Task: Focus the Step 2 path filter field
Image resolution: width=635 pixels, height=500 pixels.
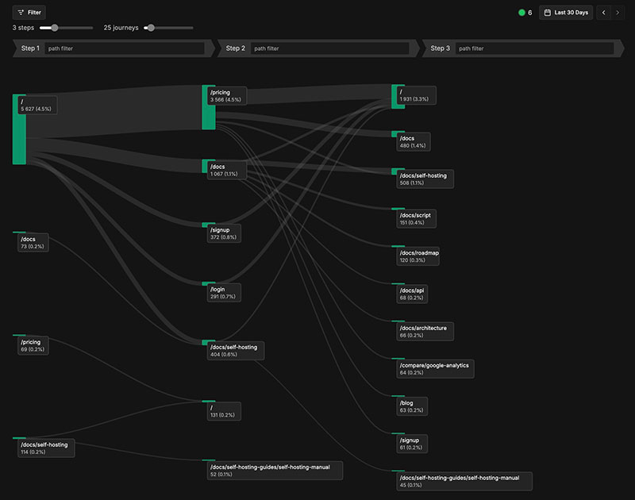Action: (x=329, y=48)
